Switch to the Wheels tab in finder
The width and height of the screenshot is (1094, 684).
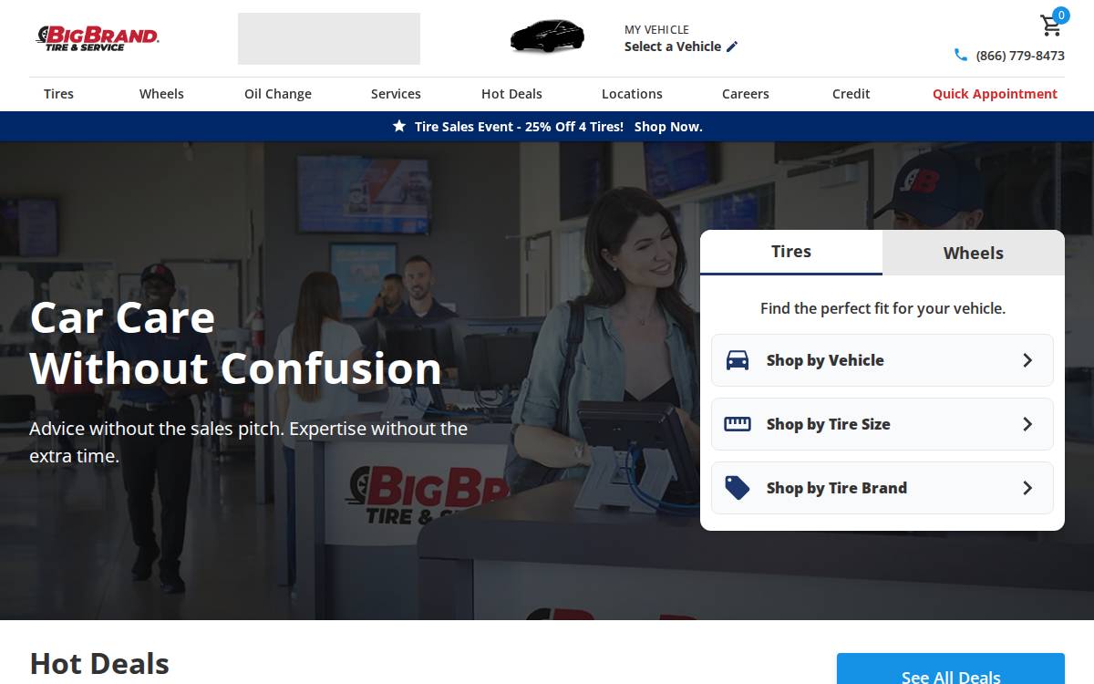pyautogui.click(x=974, y=253)
